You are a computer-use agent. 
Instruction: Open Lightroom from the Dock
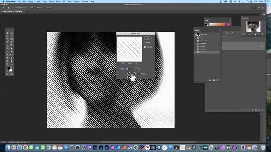coord(101,147)
